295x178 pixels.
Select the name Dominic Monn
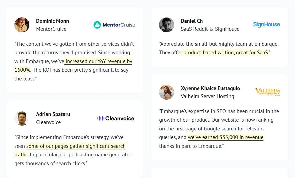[x=52, y=21]
